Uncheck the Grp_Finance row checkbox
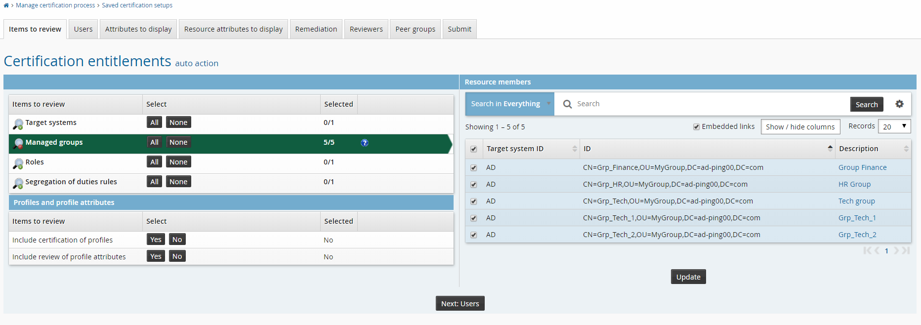 pos(474,168)
